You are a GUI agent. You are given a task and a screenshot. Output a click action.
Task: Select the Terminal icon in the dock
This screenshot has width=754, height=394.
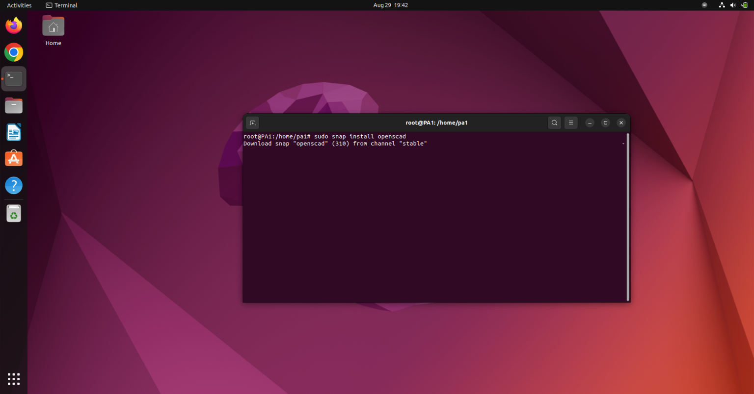click(13, 78)
